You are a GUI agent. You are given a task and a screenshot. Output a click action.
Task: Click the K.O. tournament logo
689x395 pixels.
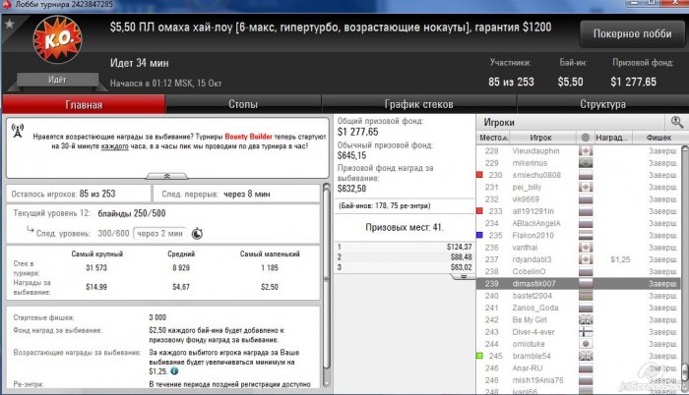(57, 39)
